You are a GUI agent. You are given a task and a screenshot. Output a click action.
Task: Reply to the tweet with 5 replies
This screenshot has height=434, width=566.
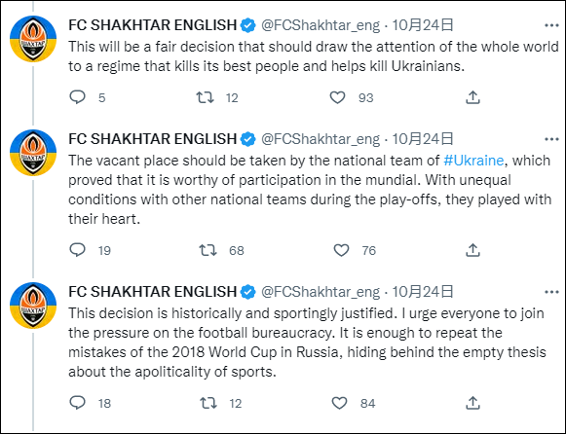(x=77, y=97)
